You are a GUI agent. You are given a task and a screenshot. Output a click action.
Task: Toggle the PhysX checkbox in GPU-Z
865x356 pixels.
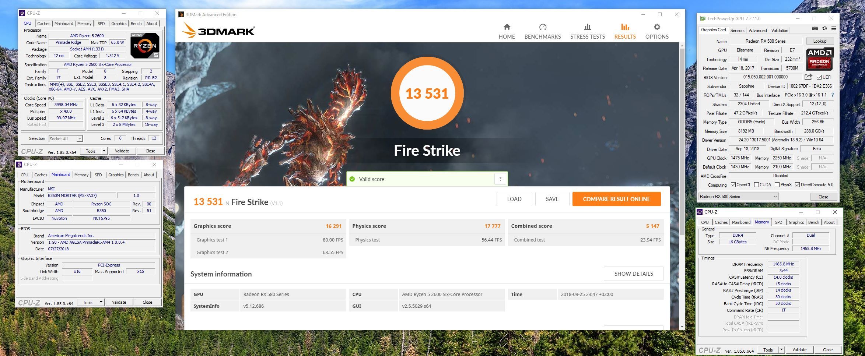click(777, 185)
